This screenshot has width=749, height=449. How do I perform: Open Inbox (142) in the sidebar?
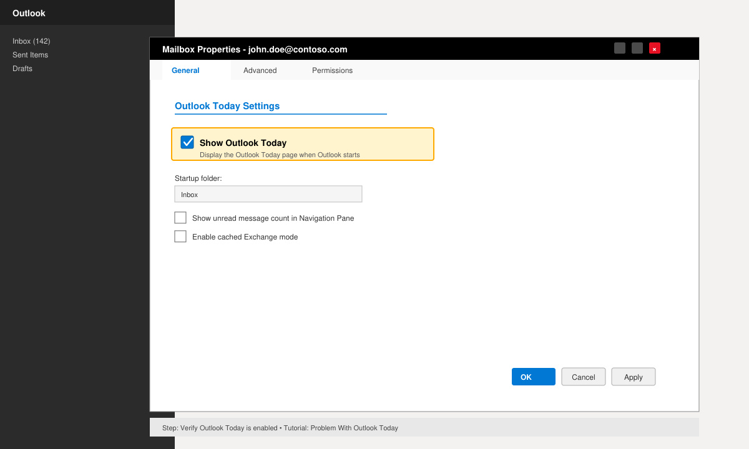pos(31,41)
